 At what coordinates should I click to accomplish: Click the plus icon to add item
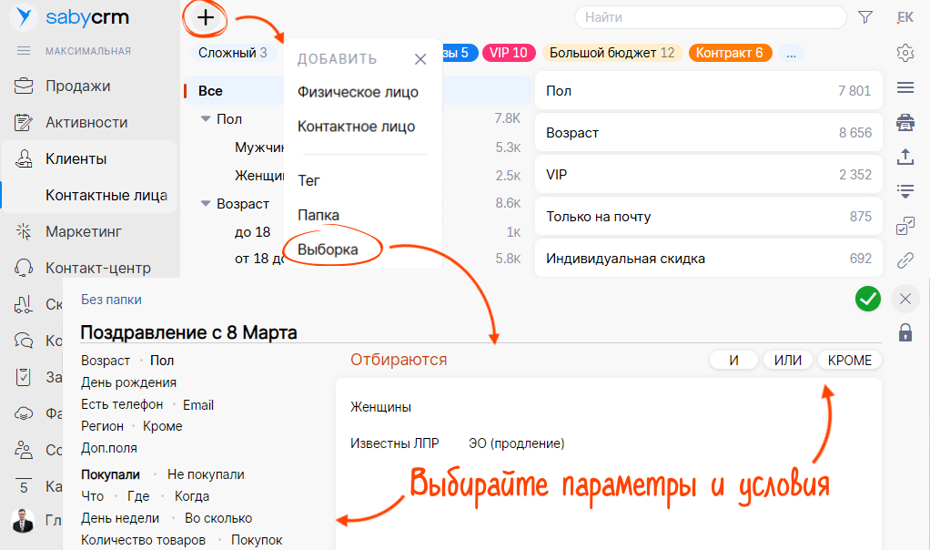coord(207,16)
